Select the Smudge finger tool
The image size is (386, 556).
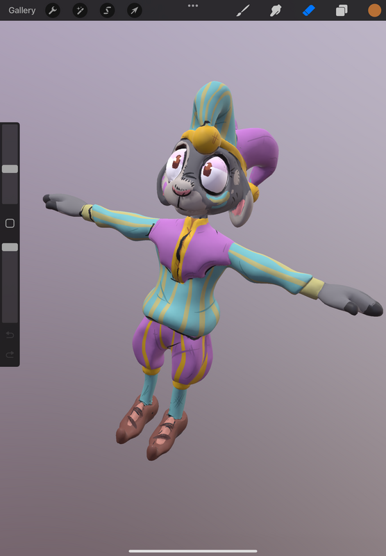pyautogui.click(x=276, y=10)
